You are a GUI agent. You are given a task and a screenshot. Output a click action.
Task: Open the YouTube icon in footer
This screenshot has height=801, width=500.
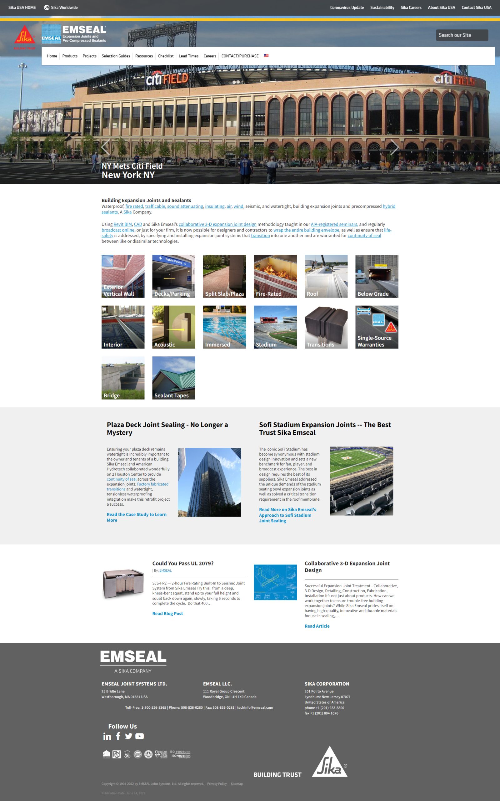140,736
